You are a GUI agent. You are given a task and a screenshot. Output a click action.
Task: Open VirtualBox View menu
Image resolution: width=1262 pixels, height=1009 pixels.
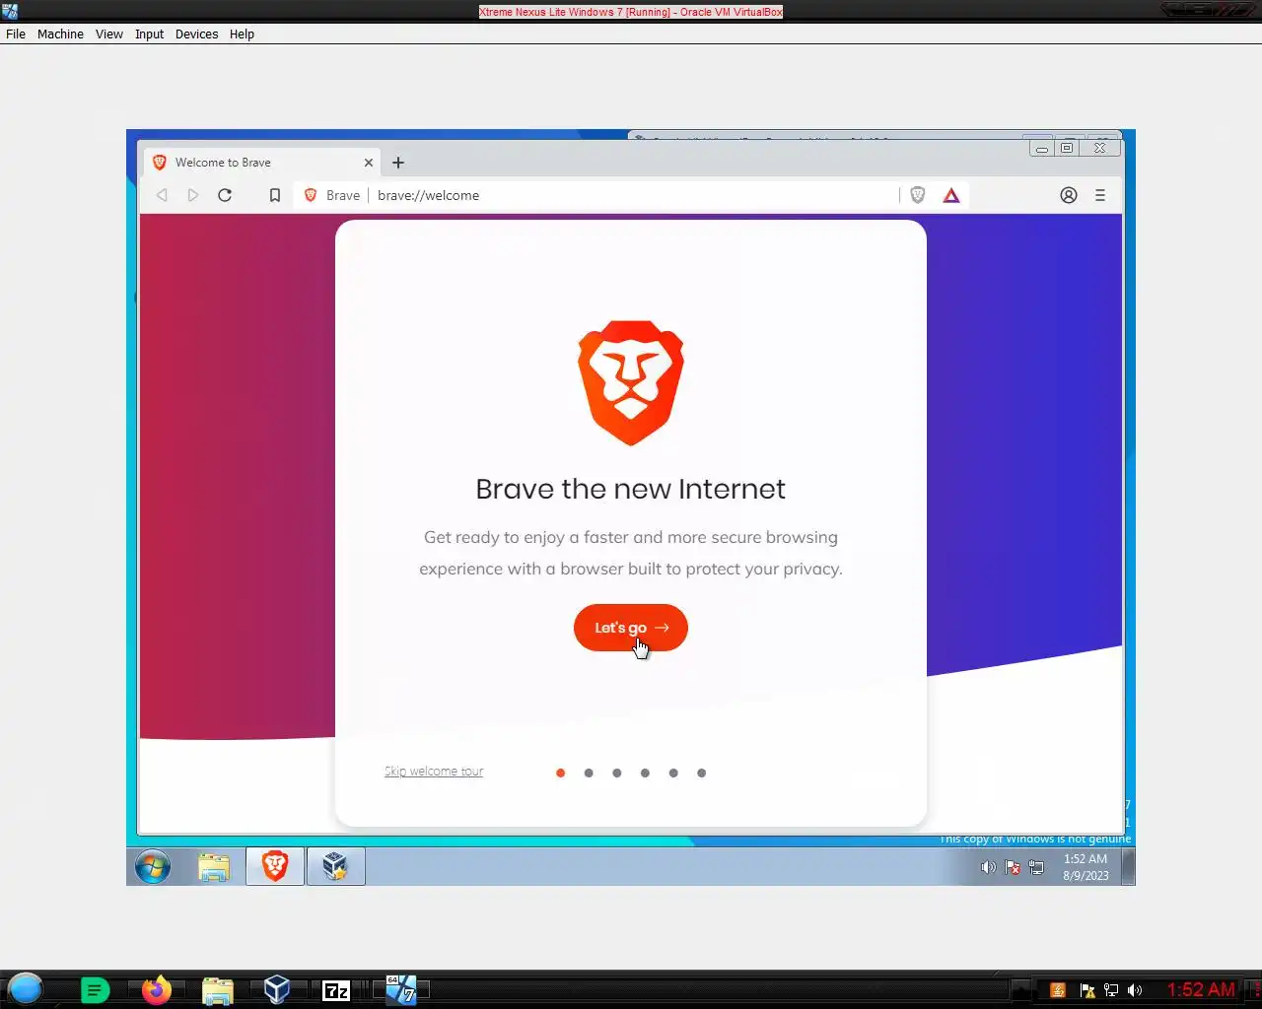point(109,34)
